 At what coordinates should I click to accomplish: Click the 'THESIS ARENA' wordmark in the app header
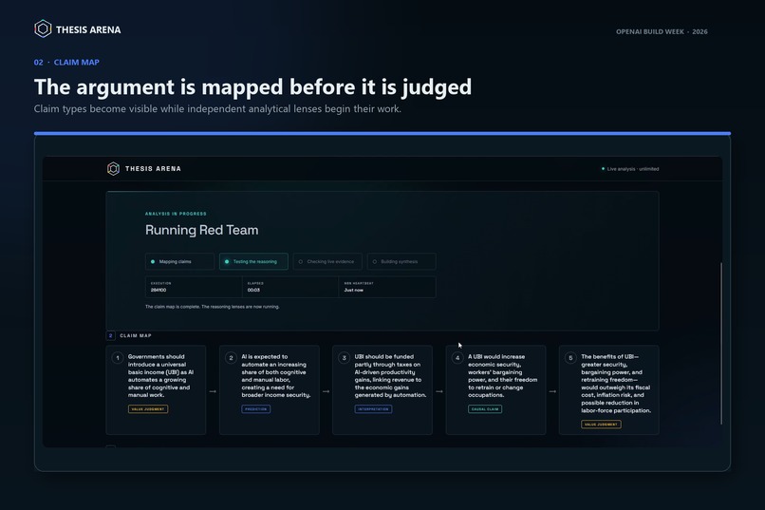tap(153, 169)
